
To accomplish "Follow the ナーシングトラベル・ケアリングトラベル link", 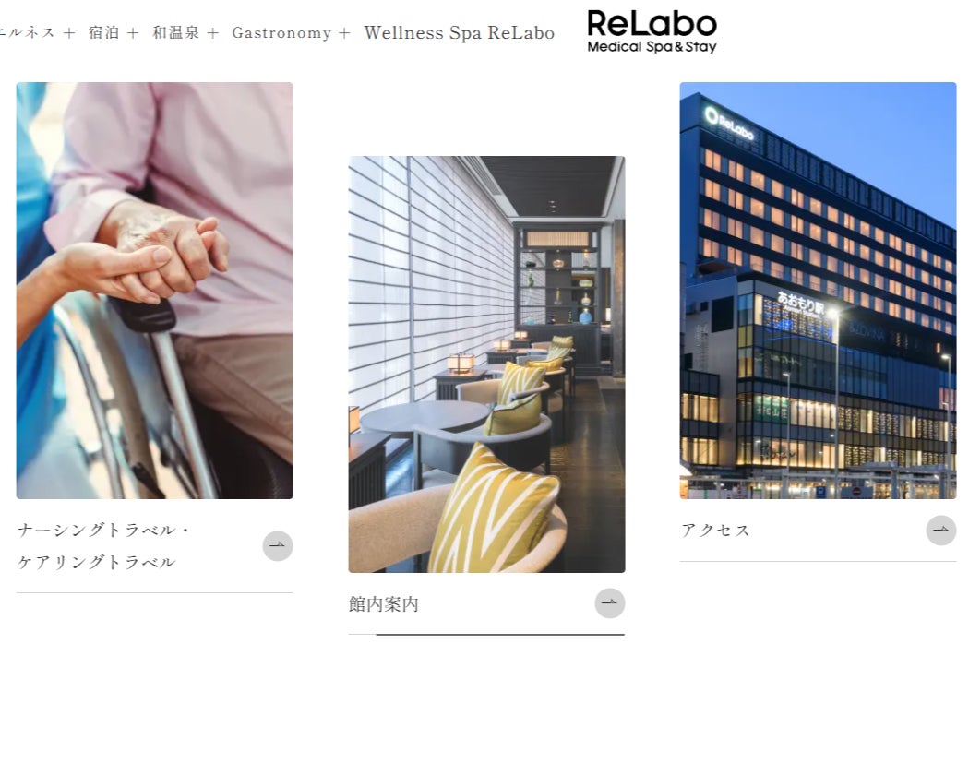I will point(103,546).
